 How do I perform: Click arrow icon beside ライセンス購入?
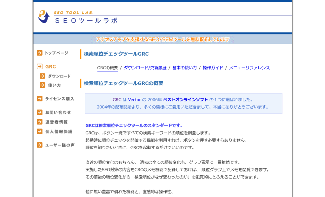[x=40, y=98]
